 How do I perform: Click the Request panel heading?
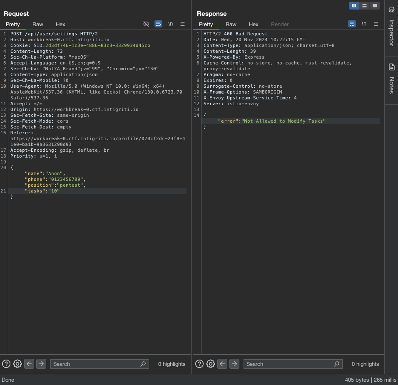(16, 14)
